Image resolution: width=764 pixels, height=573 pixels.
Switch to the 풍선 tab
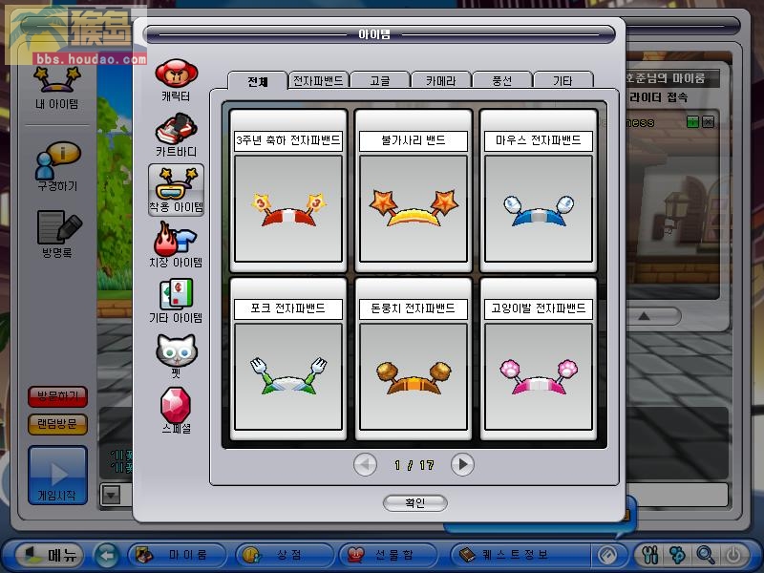click(502, 80)
